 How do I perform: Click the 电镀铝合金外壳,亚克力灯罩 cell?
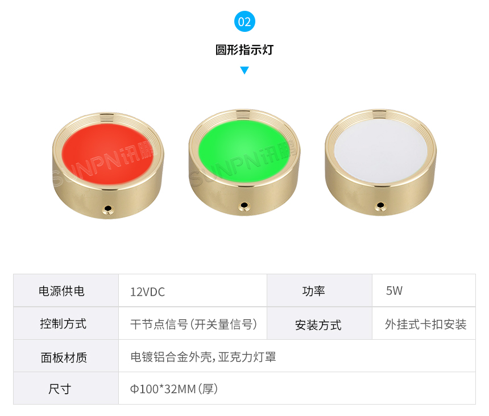(297, 356)
